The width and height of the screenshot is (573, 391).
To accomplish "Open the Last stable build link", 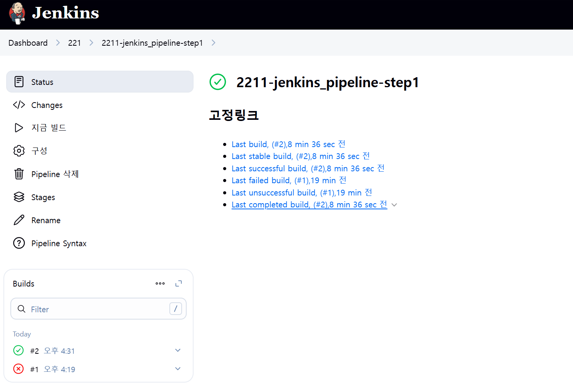I will (x=300, y=156).
